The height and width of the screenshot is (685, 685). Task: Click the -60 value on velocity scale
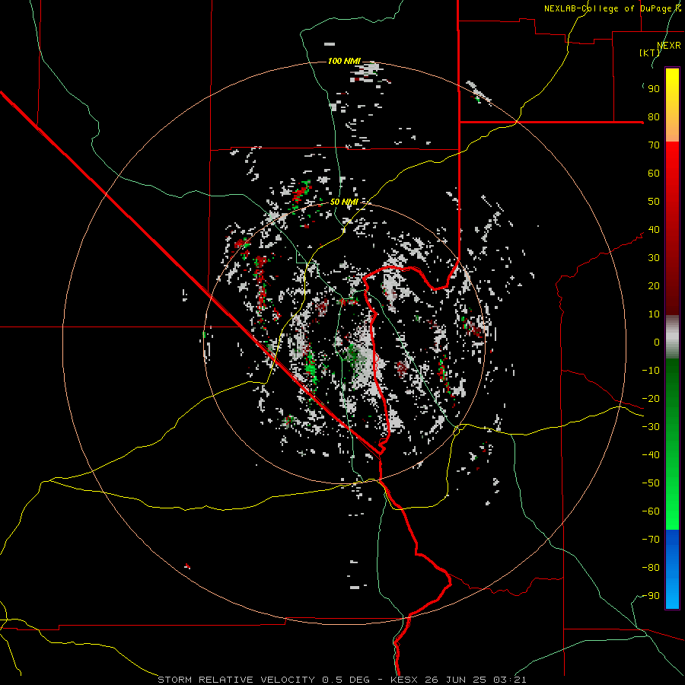pyautogui.click(x=651, y=511)
